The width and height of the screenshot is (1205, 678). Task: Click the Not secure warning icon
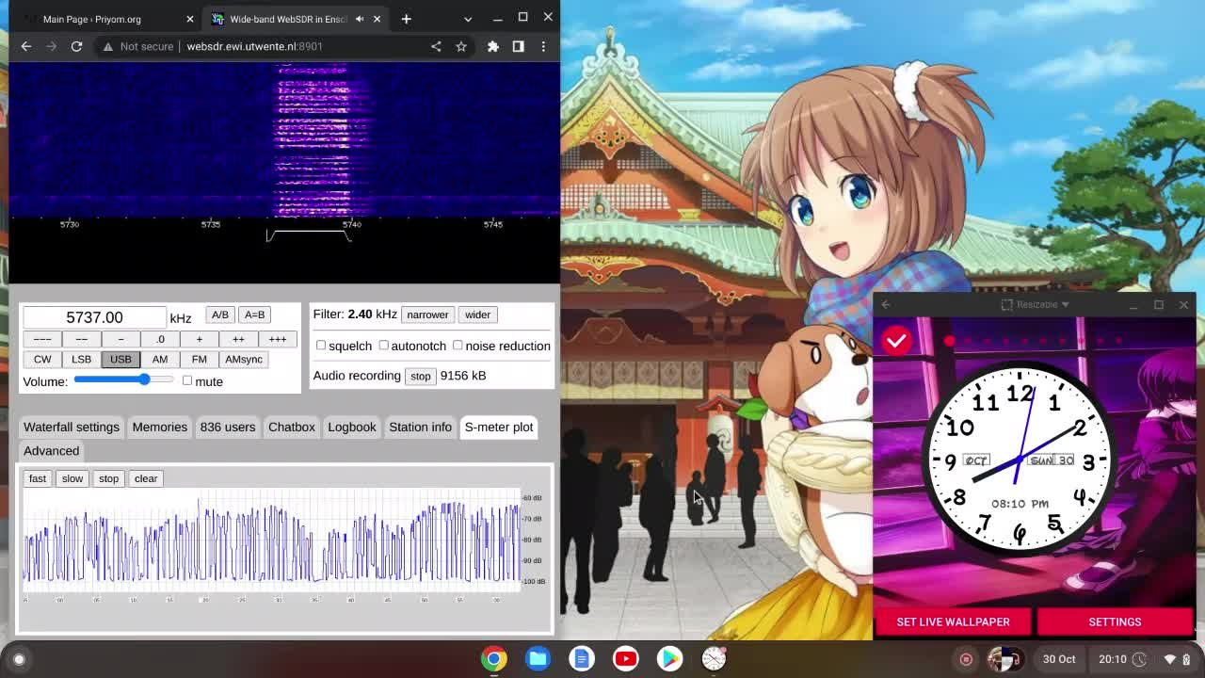[108, 46]
